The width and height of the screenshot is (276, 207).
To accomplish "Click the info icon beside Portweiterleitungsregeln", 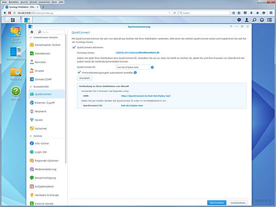I will point(135,73).
